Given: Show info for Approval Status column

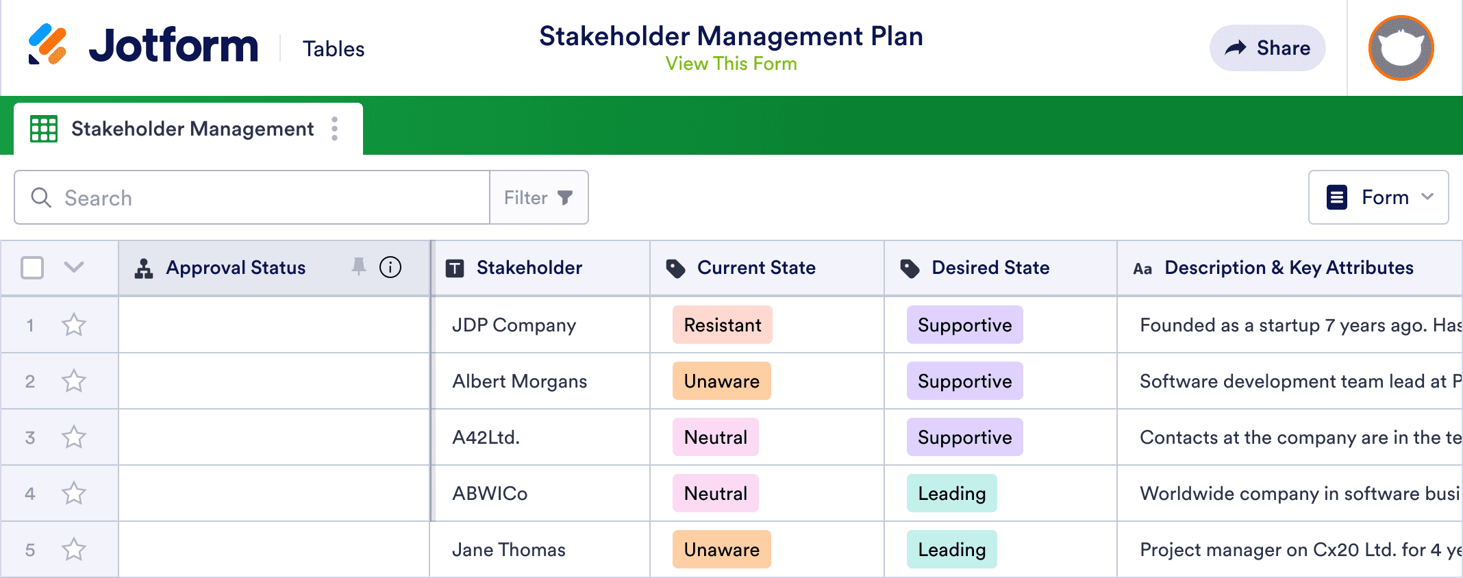Looking at the screenshot, I should pyautogui.click(x=390, y=267).
